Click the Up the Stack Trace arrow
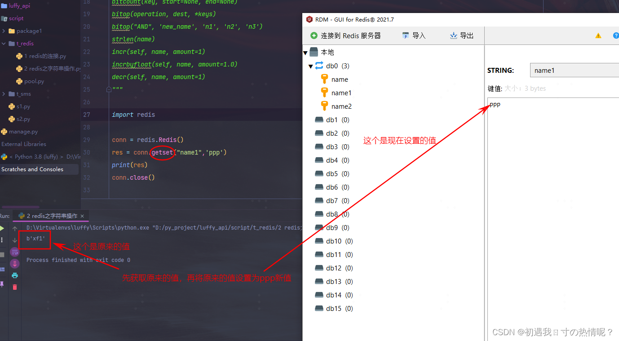Screen dimensions: 619x341 [15, 229]
